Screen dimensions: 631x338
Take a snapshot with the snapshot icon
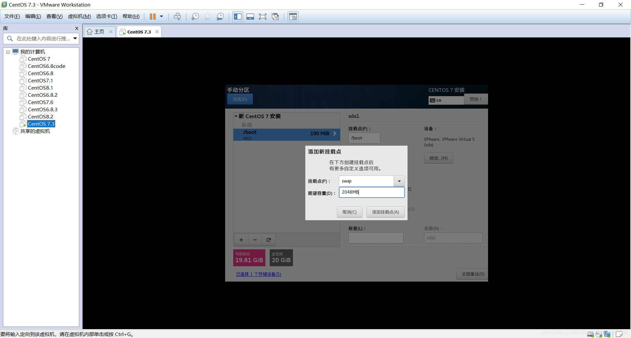pyautogui.click(x=195, y=16)
